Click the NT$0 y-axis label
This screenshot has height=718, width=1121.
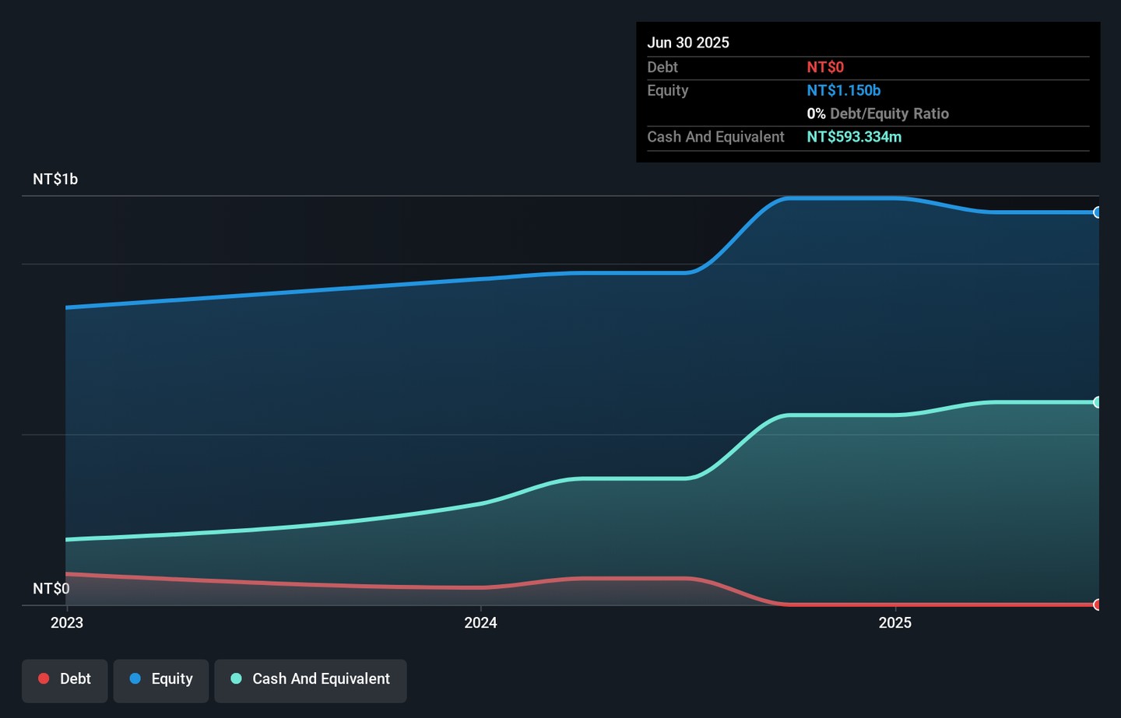51,589
